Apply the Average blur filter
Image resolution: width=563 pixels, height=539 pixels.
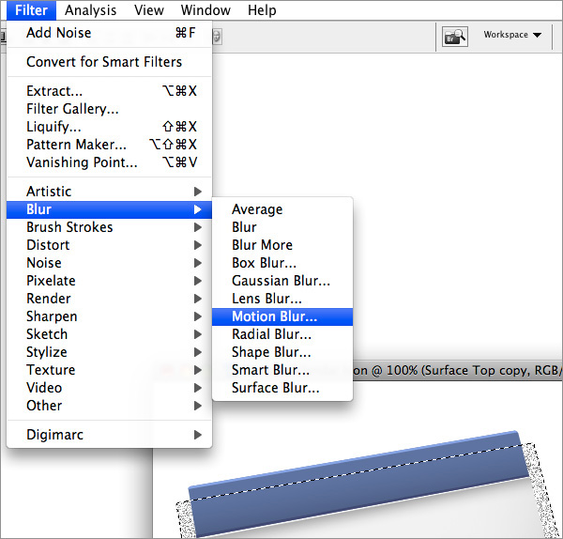282,209
